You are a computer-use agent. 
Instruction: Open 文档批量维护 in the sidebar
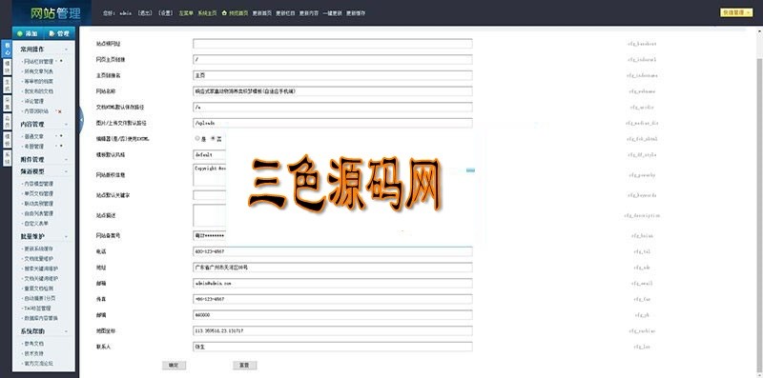coord(38,258)
